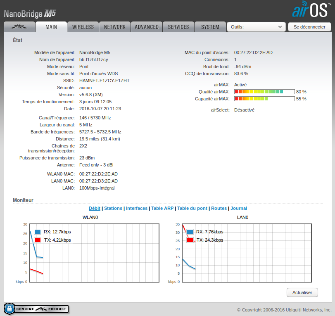Click the Se déconnecter button
The width and height of the screenshot is (335, 316).
pyautogui.click(x=309, y=27)
